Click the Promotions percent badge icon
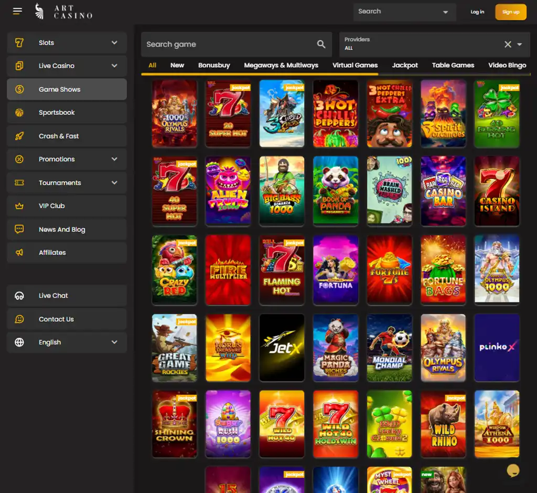This screenshot has height=493, width=537. (19, 159)
